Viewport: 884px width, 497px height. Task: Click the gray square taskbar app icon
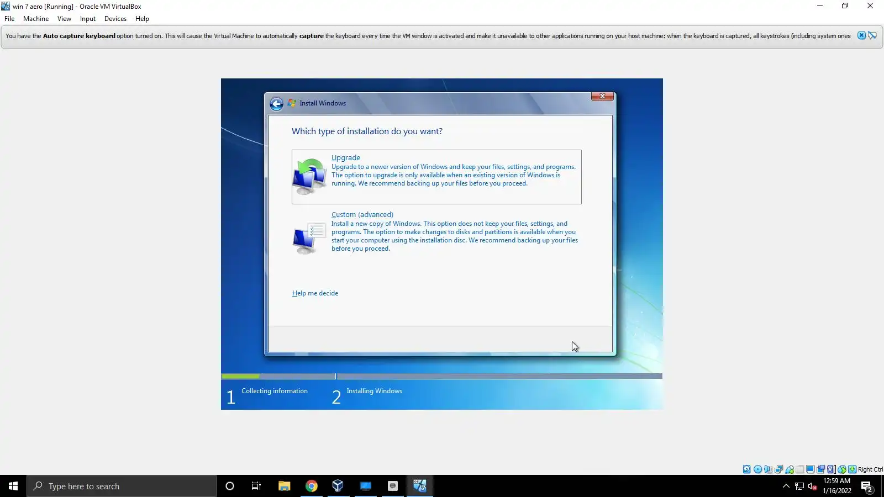tap(393, 486)
